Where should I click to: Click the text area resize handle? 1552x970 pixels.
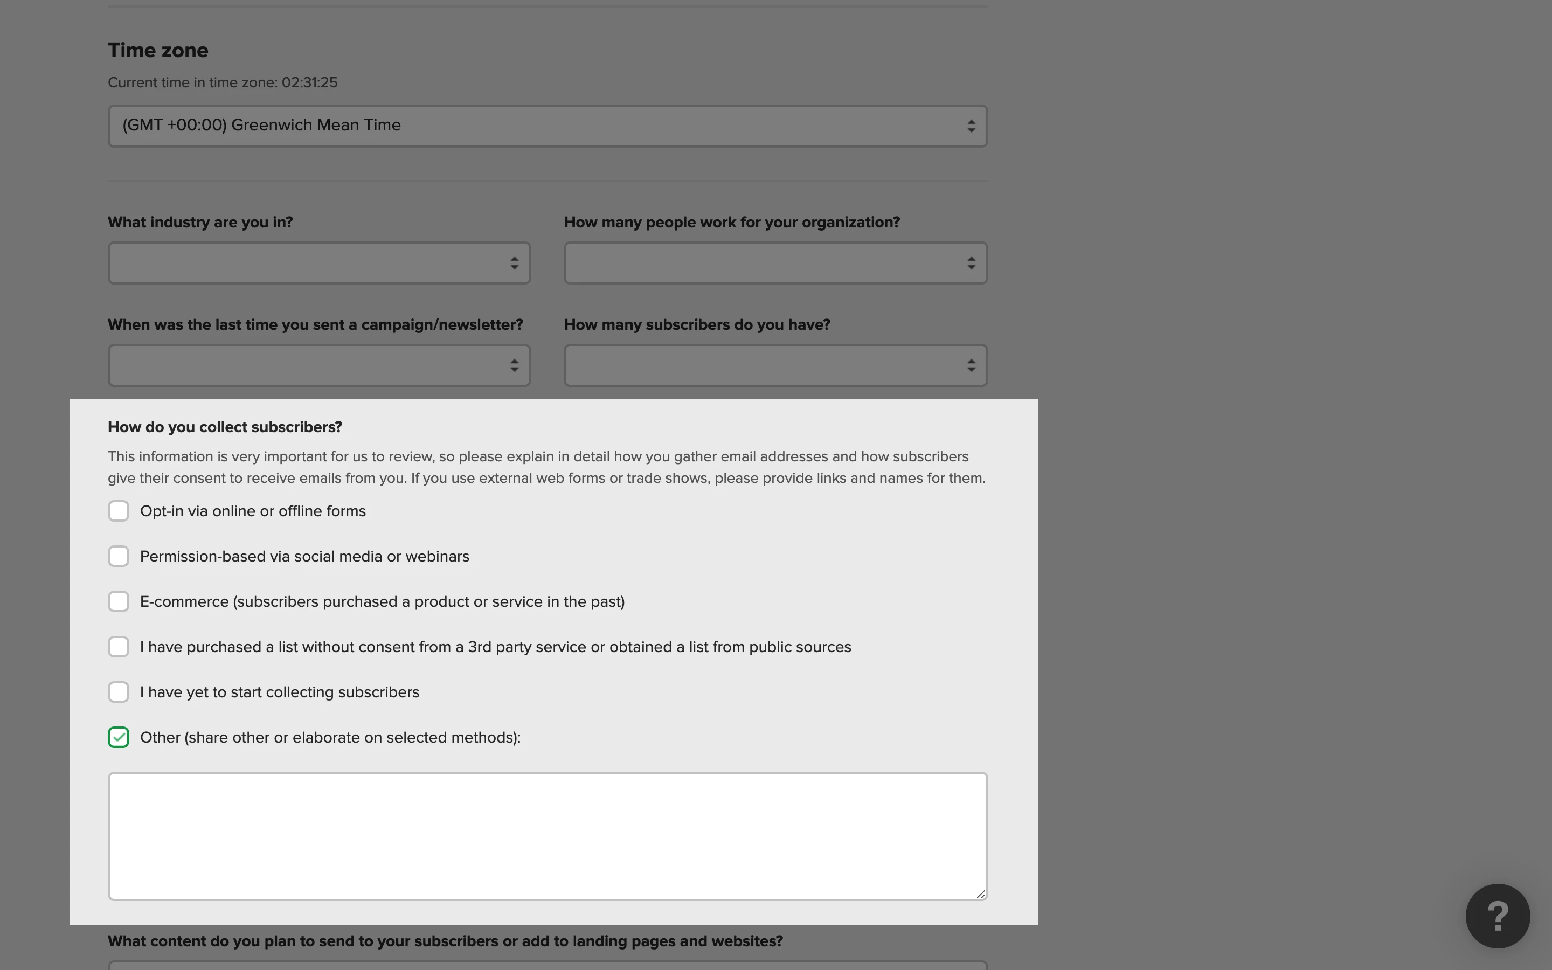pyautogui.click(x=981, y=893)
